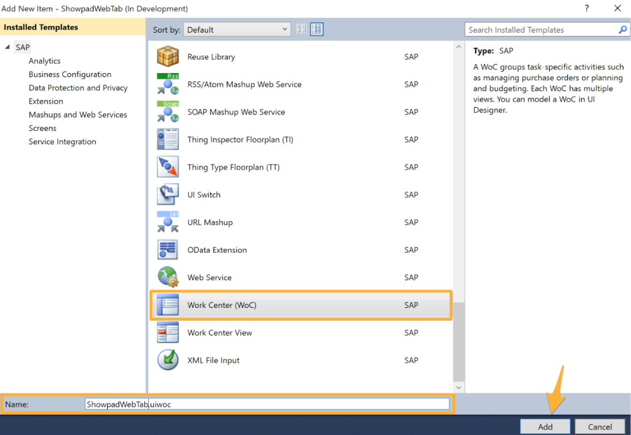This screenshot has width=631, height=435.
Task: Open the Analytics category
Action: [44, 61]
